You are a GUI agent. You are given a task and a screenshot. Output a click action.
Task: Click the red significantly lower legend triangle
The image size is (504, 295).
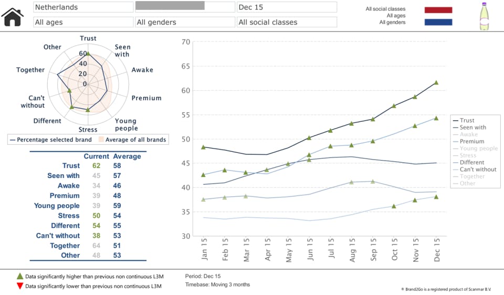click(20, 286)
